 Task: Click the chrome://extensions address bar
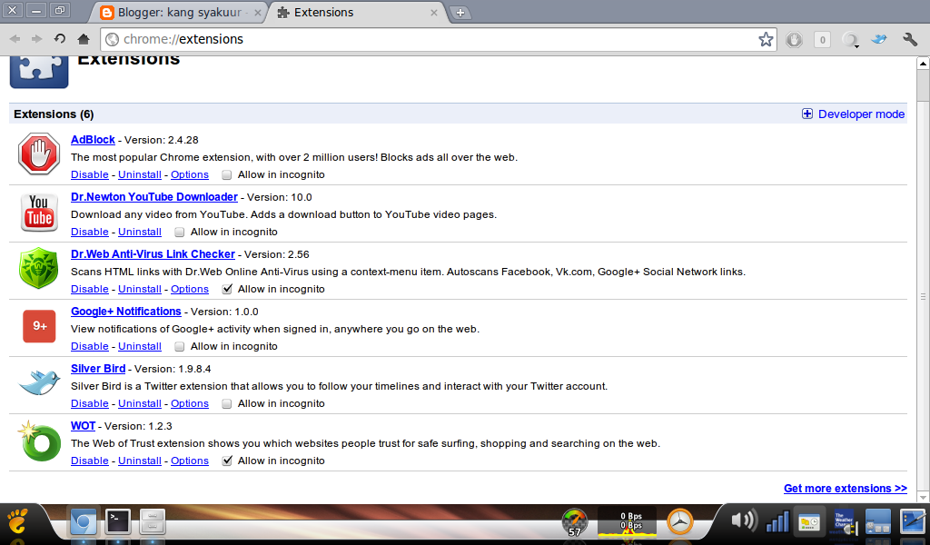(439, 39)
